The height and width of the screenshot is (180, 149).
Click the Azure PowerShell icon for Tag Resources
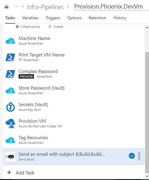10,140
